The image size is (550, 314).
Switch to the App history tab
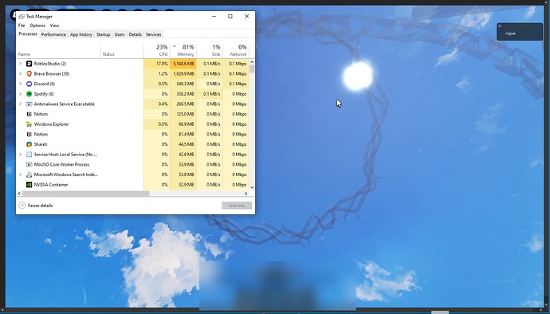(x=81, y=34)
